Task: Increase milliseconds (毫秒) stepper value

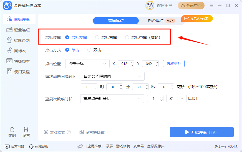Action: (x=172, y=85)
